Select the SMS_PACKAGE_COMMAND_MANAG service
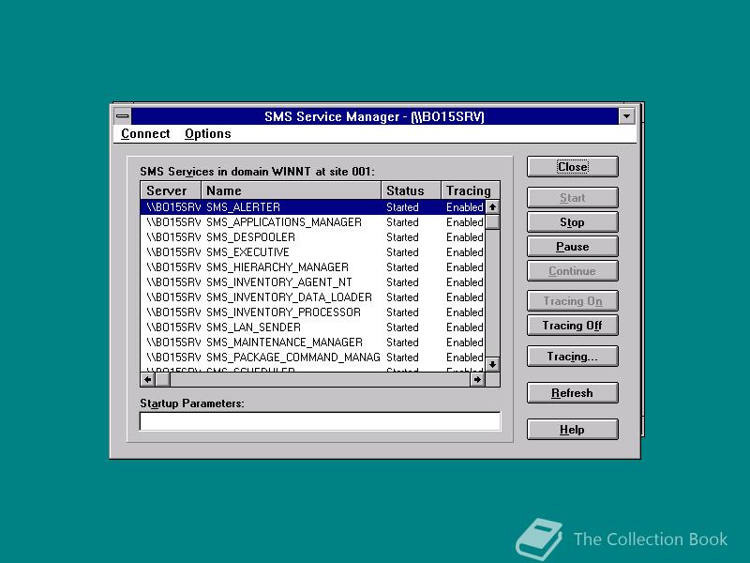750x563 pixels. 313,358
